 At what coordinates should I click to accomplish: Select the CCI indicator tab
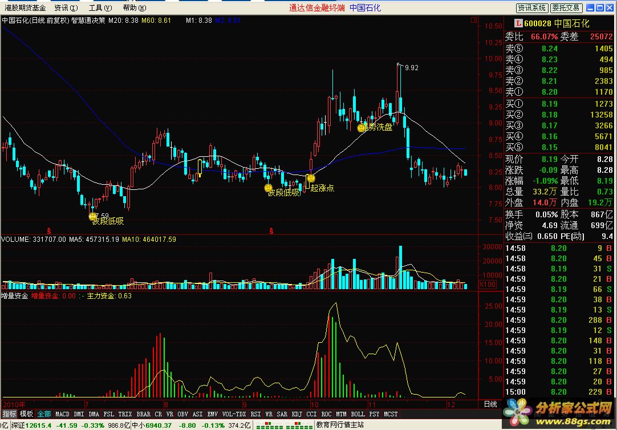pyautogui.click(x=311, y=414)
